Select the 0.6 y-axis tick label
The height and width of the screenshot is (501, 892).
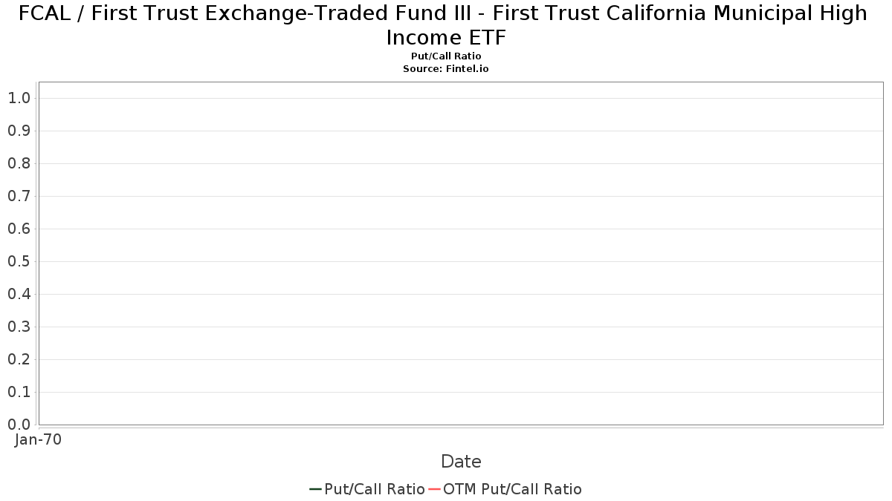(19, 229)
